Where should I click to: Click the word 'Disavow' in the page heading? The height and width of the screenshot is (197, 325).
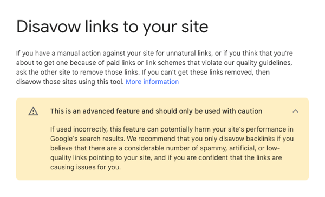[48, 27]
